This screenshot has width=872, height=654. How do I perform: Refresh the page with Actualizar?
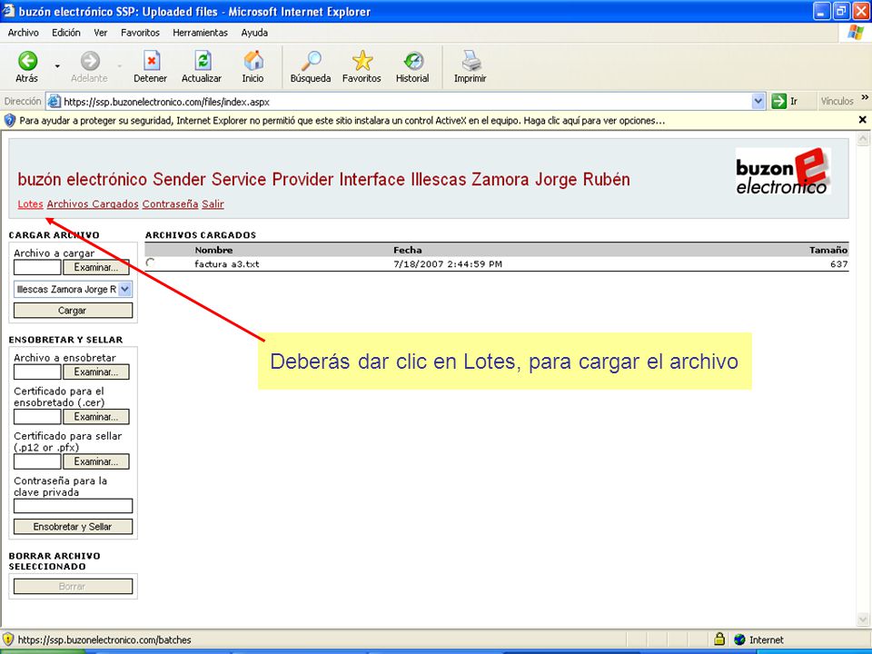coord(202,66)
